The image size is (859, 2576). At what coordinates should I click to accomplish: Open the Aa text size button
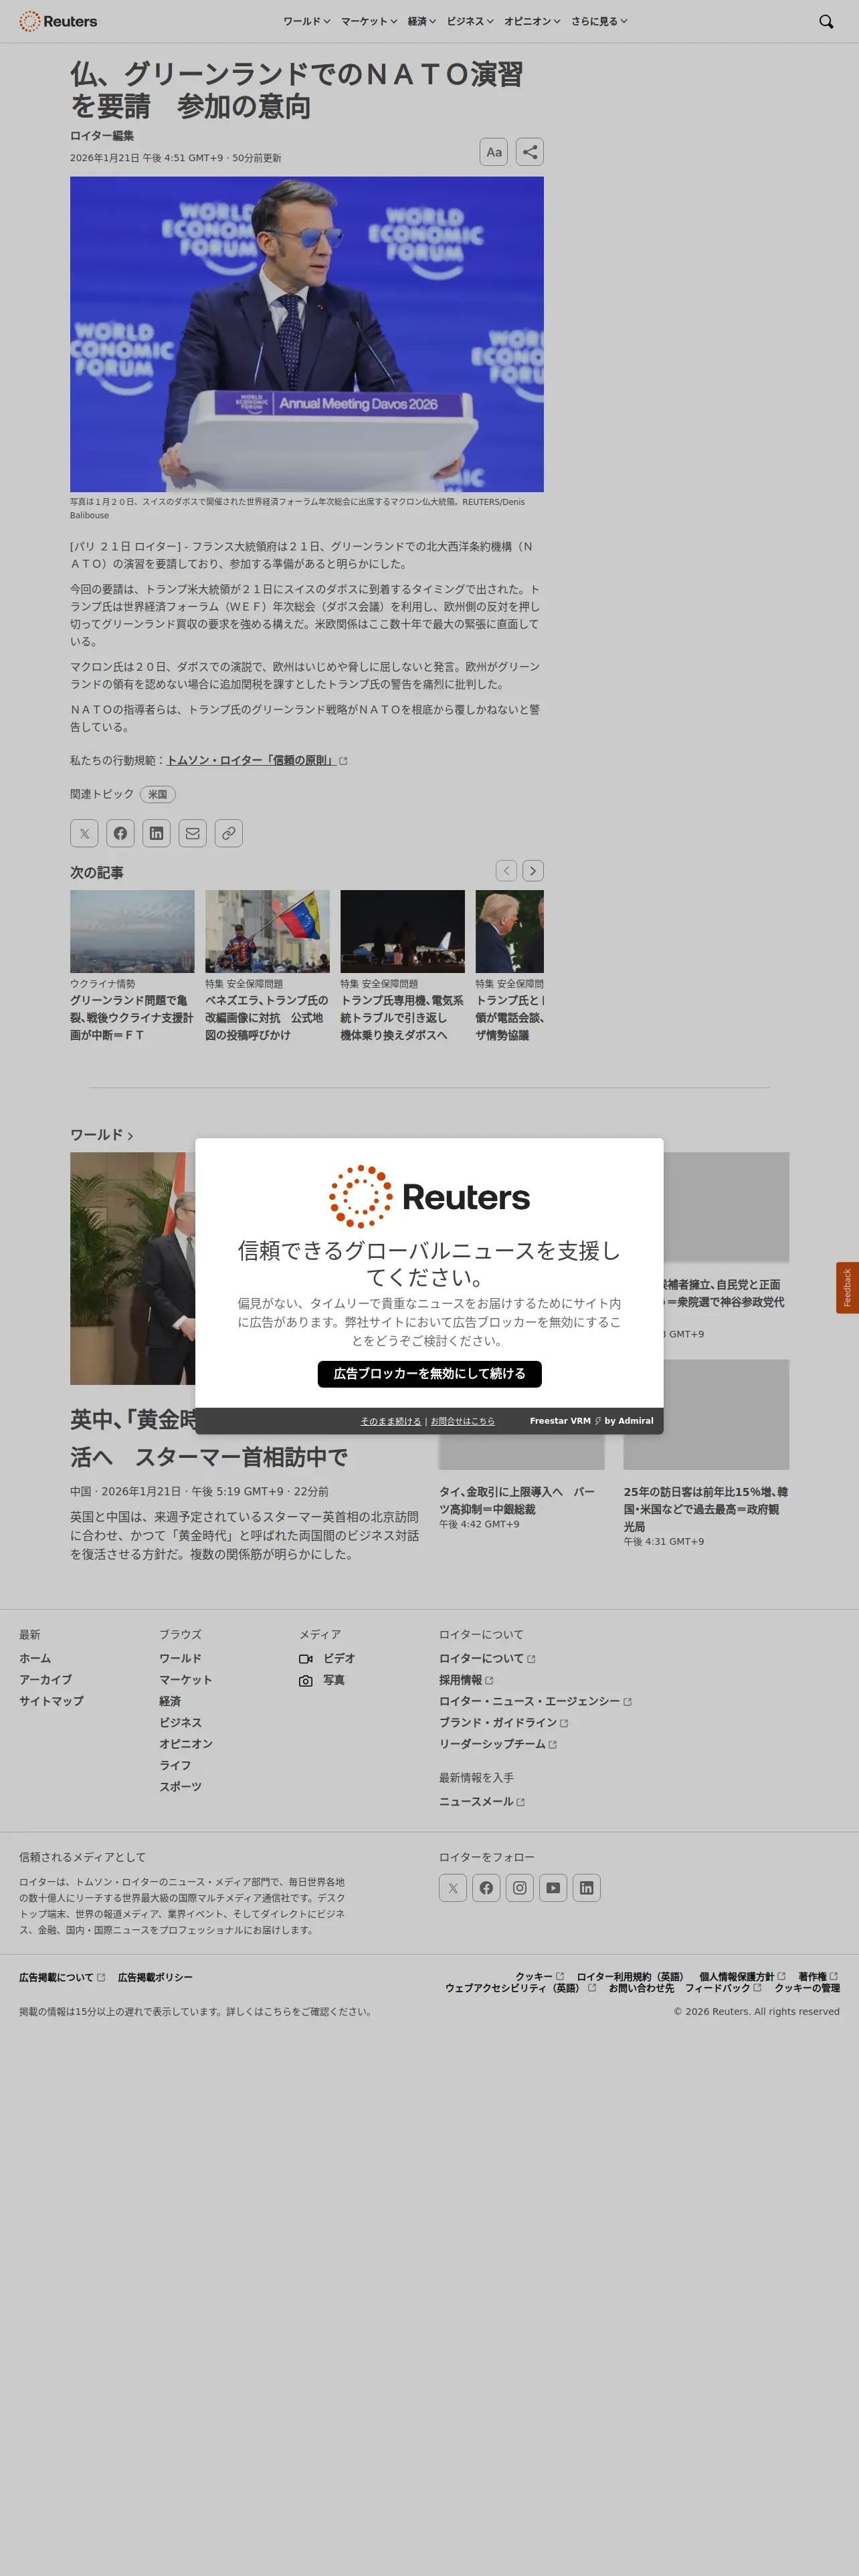point(494,152)
